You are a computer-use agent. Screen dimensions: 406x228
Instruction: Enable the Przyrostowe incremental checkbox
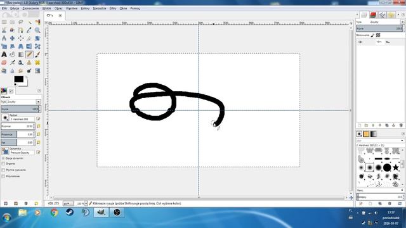(x=3, y=176)
